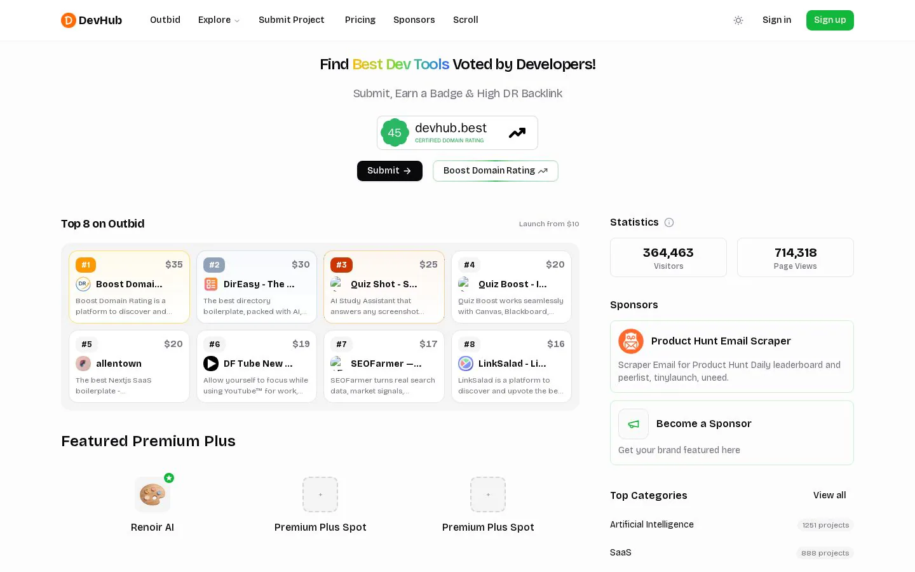
Task: Click the #3 rank badge on Quiz Shot
Action: pyautogui.click(x=341, y=265)
